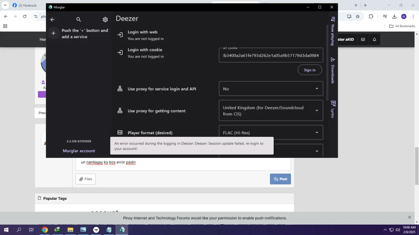This screenshot has height=235, width=419.
Task: Go back with Murglar's back arrow
Action: (52, 20)
